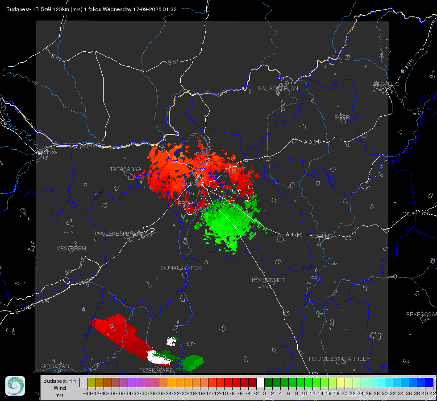
Task: Select the MISKOLC city label
Action: click(387, 84)
